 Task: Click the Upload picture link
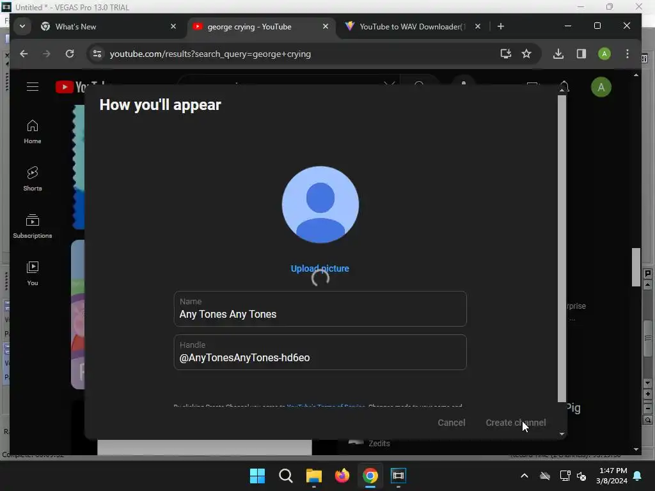[320, 269]
